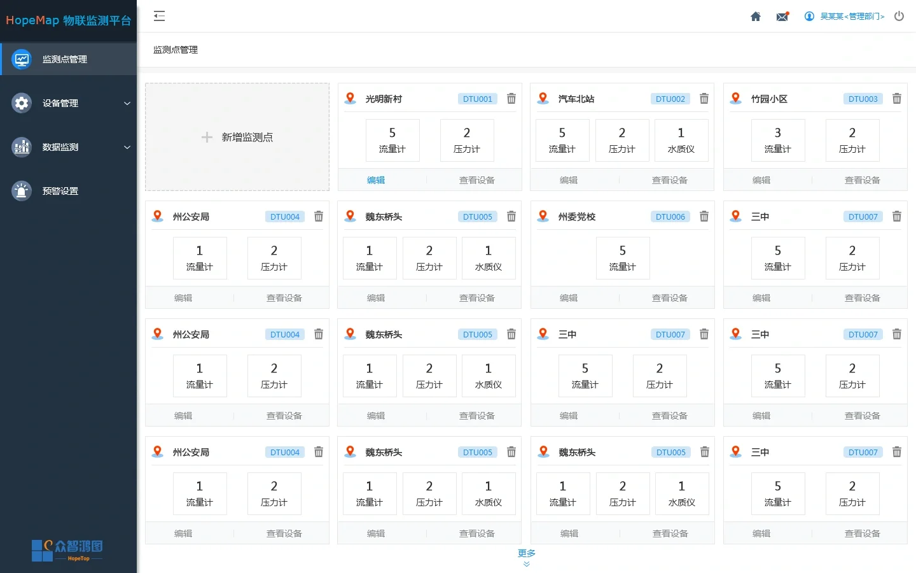
Task: Click the user profile icon beside 吴某某
Action: [808, 16]
